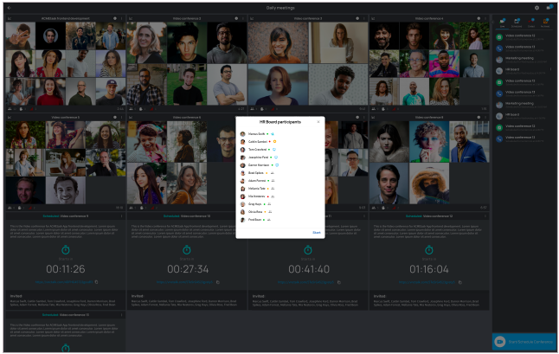Select Brad Spikes in participants list
This screenshot has width=559, height=354.
point(257,173)
